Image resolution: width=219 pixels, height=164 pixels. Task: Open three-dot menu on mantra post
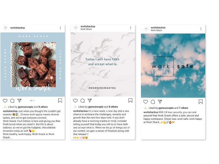click(x=131, y=28)
